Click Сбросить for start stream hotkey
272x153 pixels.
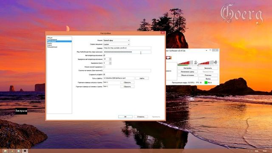[127, 82]
